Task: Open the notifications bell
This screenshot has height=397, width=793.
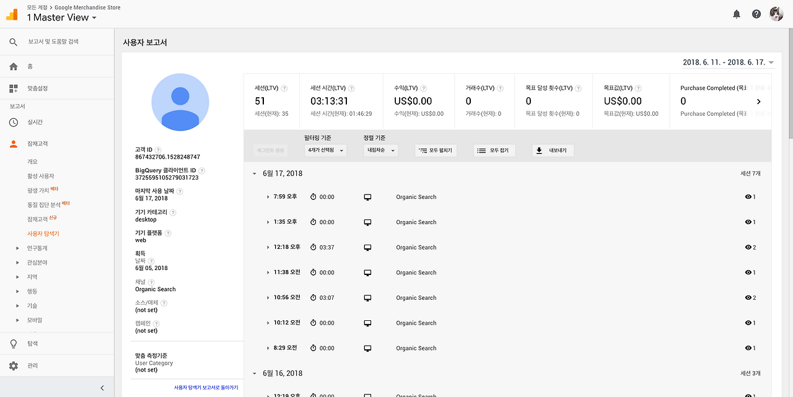Action: coord(737,14)
